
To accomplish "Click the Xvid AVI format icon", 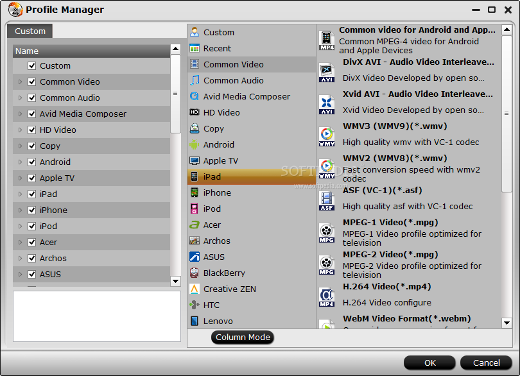I will pos(327,105).
